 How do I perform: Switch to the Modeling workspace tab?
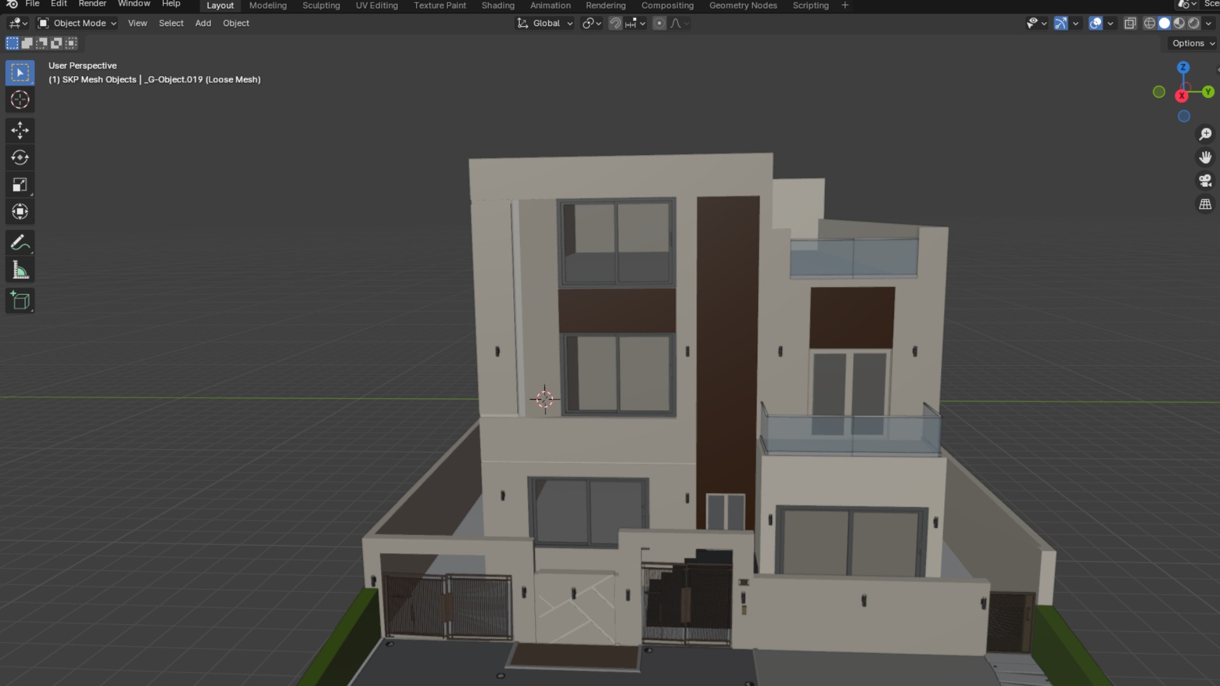point(268,5)
